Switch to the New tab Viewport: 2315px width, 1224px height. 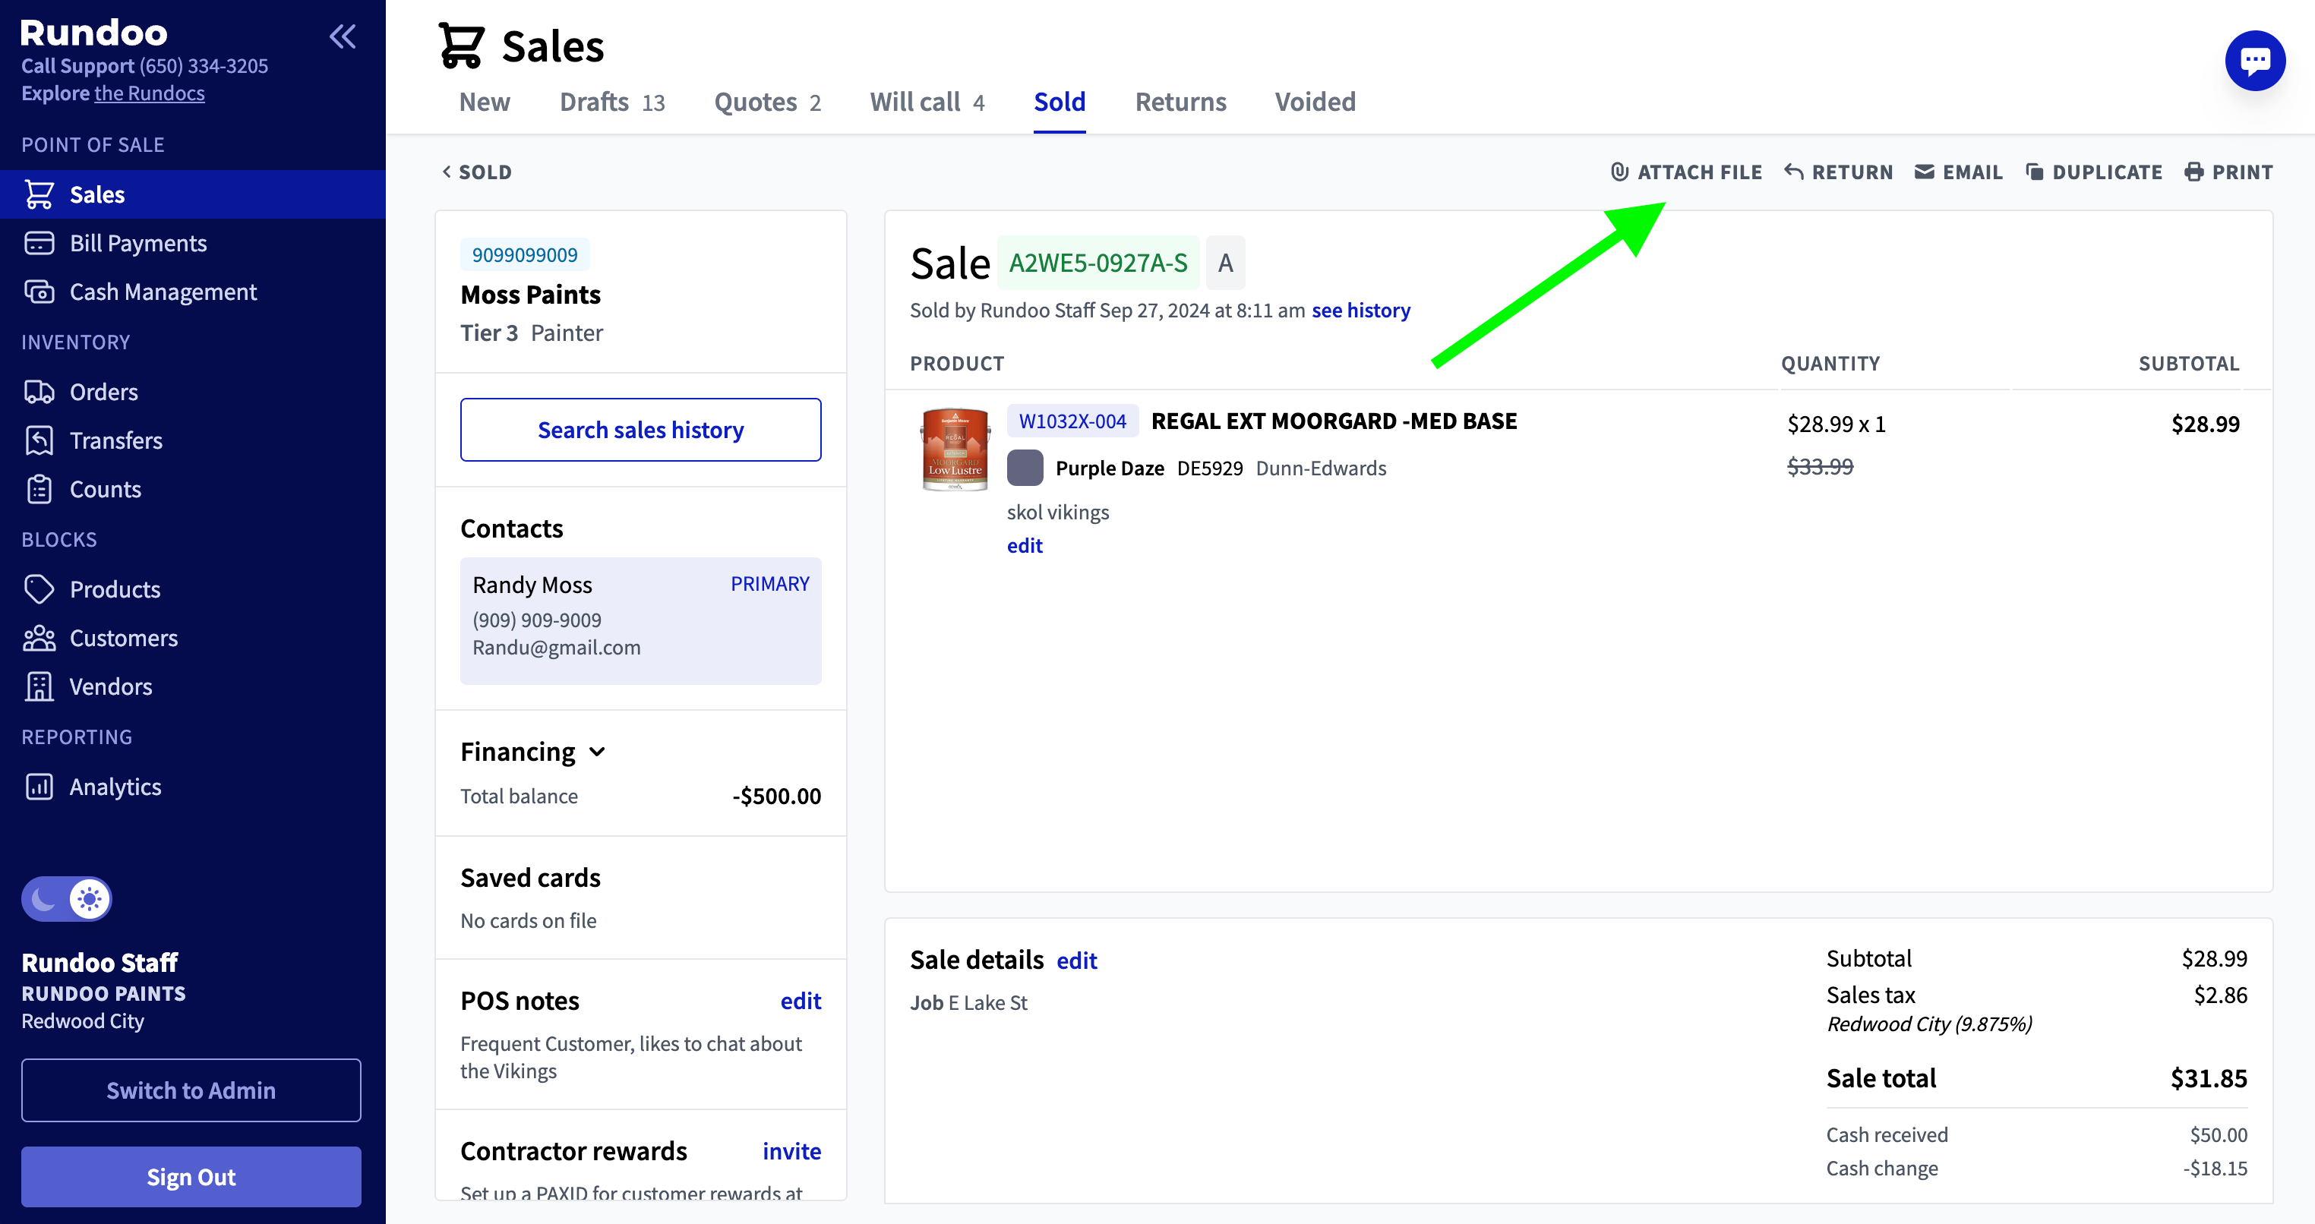[485, 102]
